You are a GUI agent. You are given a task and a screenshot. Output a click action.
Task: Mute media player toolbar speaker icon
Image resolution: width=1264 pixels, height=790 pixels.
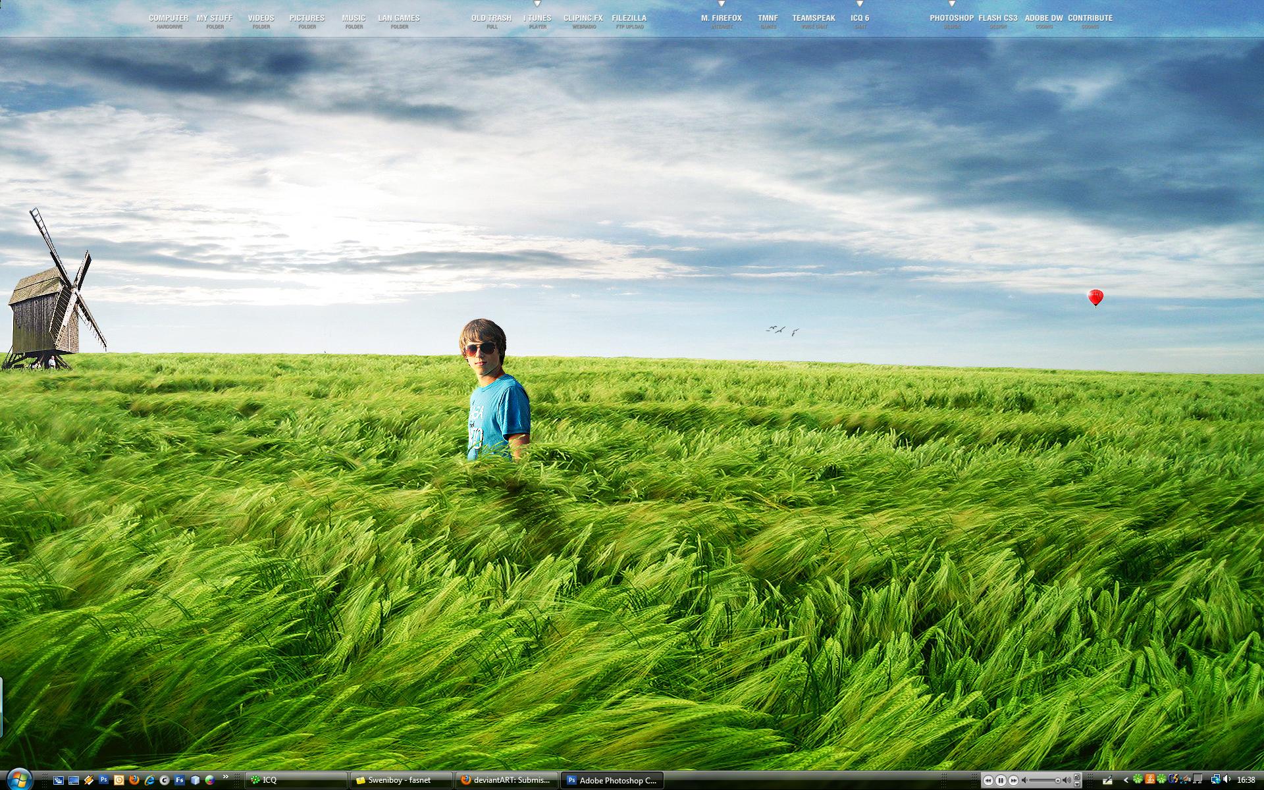[x=1024, y=780]
